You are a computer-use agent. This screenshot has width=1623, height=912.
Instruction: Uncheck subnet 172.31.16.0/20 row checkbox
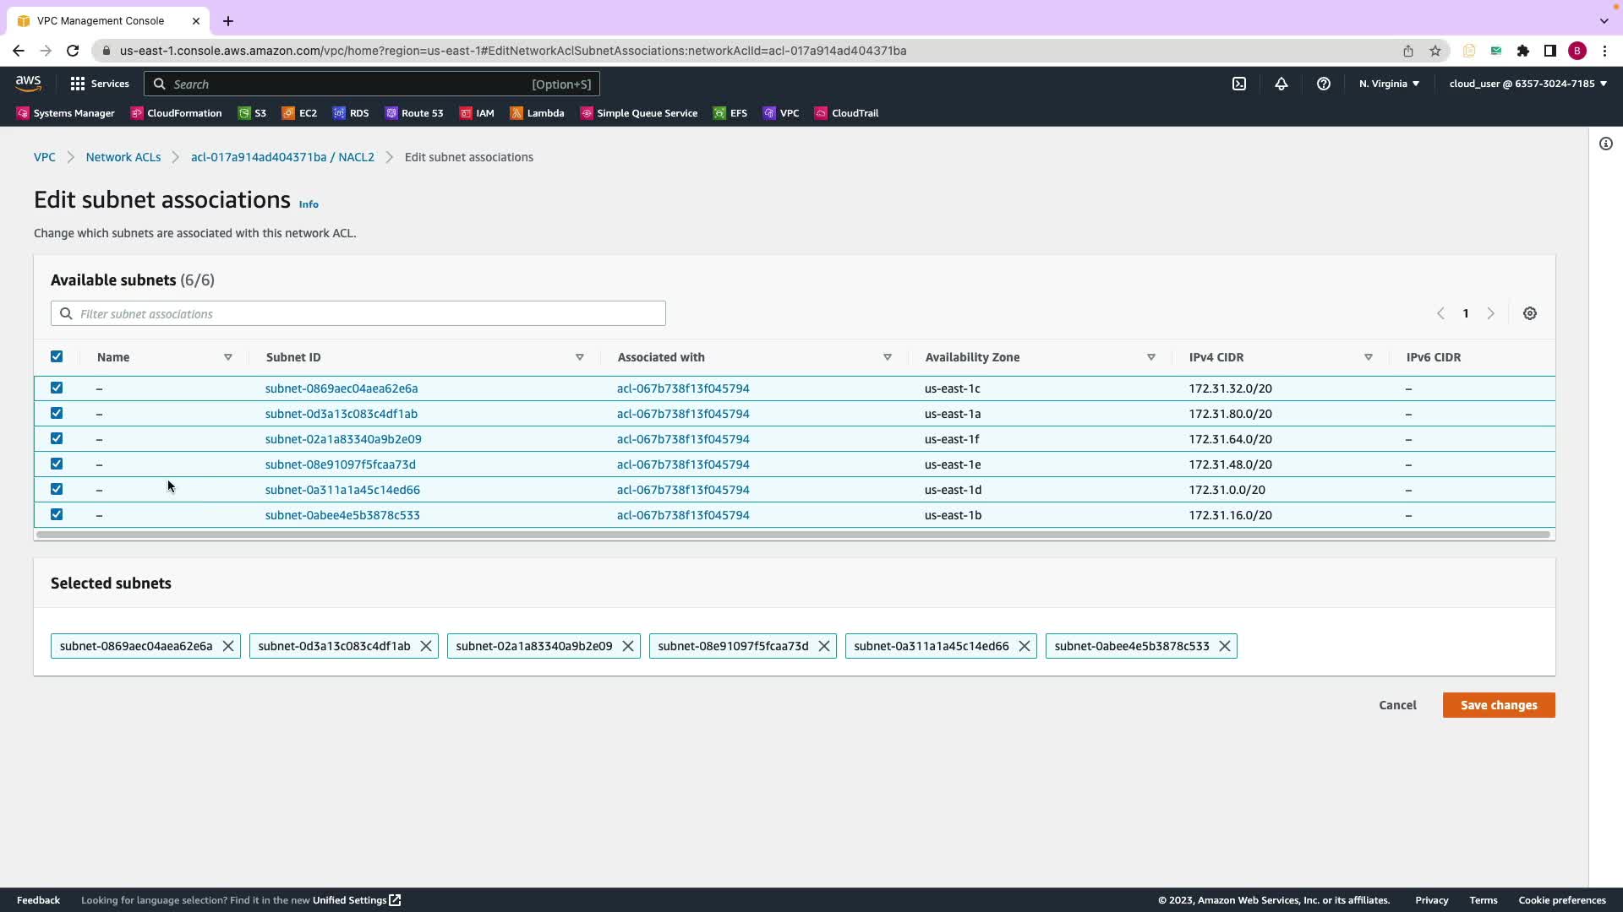pos(57,514)
